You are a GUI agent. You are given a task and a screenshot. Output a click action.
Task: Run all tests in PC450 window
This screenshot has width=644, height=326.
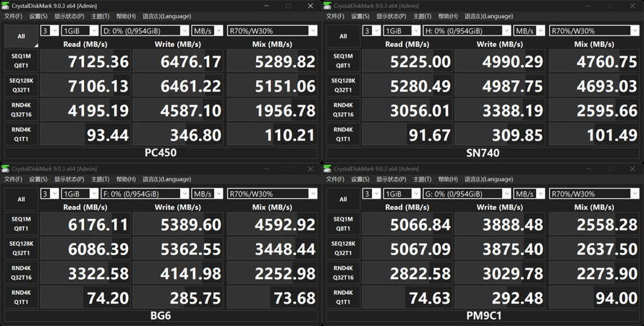pos(22,36)
